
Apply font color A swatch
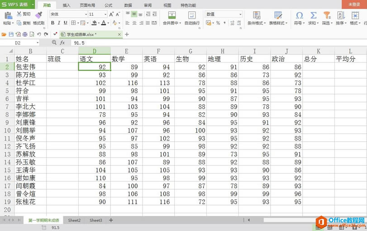tap(104, 23)
